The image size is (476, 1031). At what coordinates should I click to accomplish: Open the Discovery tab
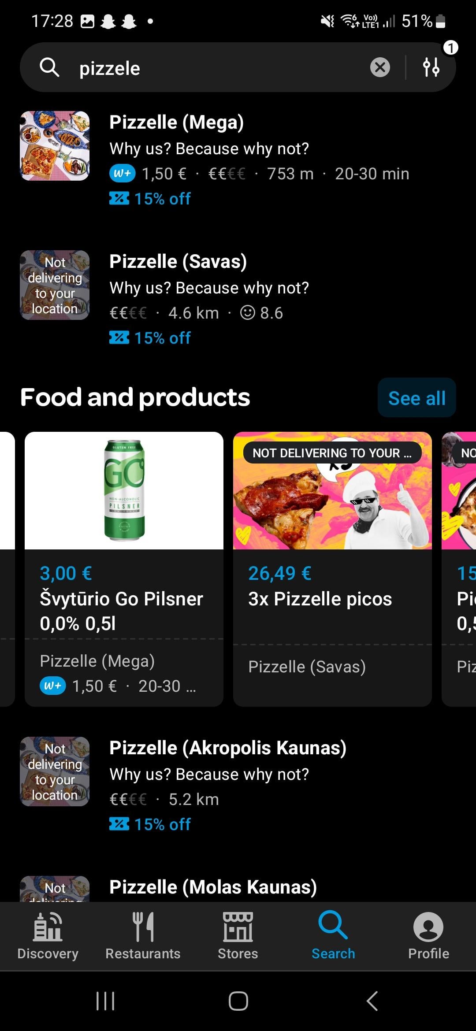[48, 936]
